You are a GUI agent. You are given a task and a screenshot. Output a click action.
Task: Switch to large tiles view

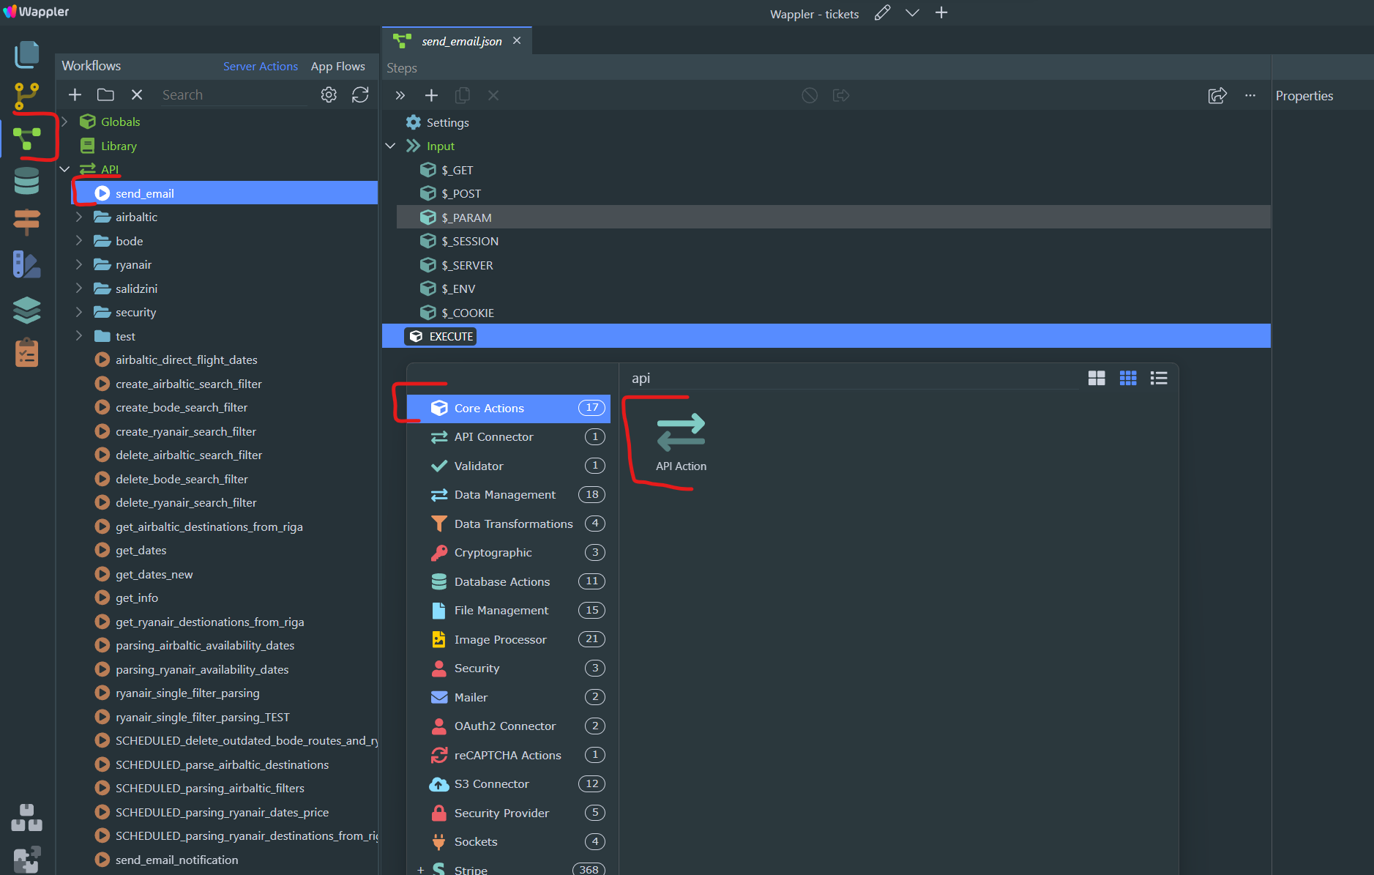pos(1096,379)
